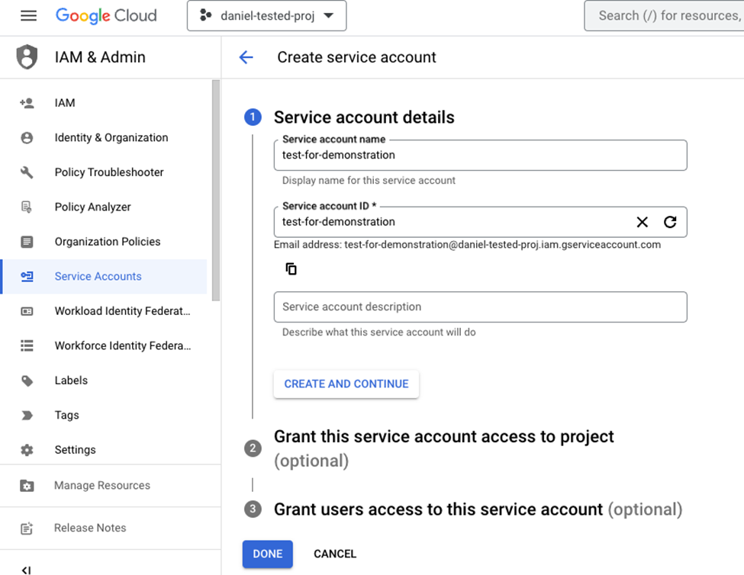
Task: Regenerate the Service account ID
Action: pyautogui.click(x=670, y=222)
